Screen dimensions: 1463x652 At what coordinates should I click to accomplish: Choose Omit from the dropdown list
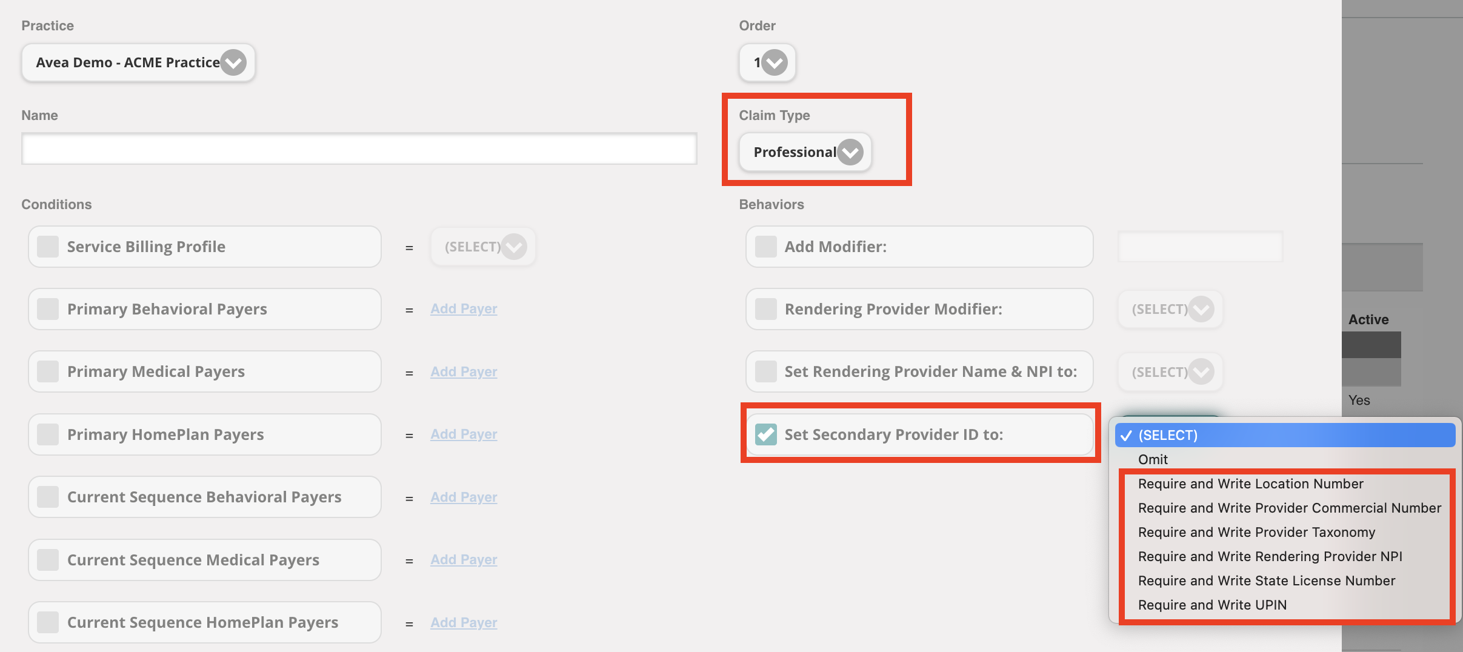pos(1153,459)
